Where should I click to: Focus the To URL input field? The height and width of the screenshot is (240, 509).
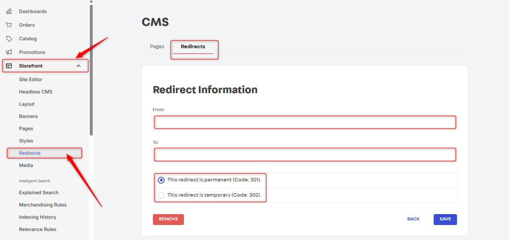(x=305, y=155)
